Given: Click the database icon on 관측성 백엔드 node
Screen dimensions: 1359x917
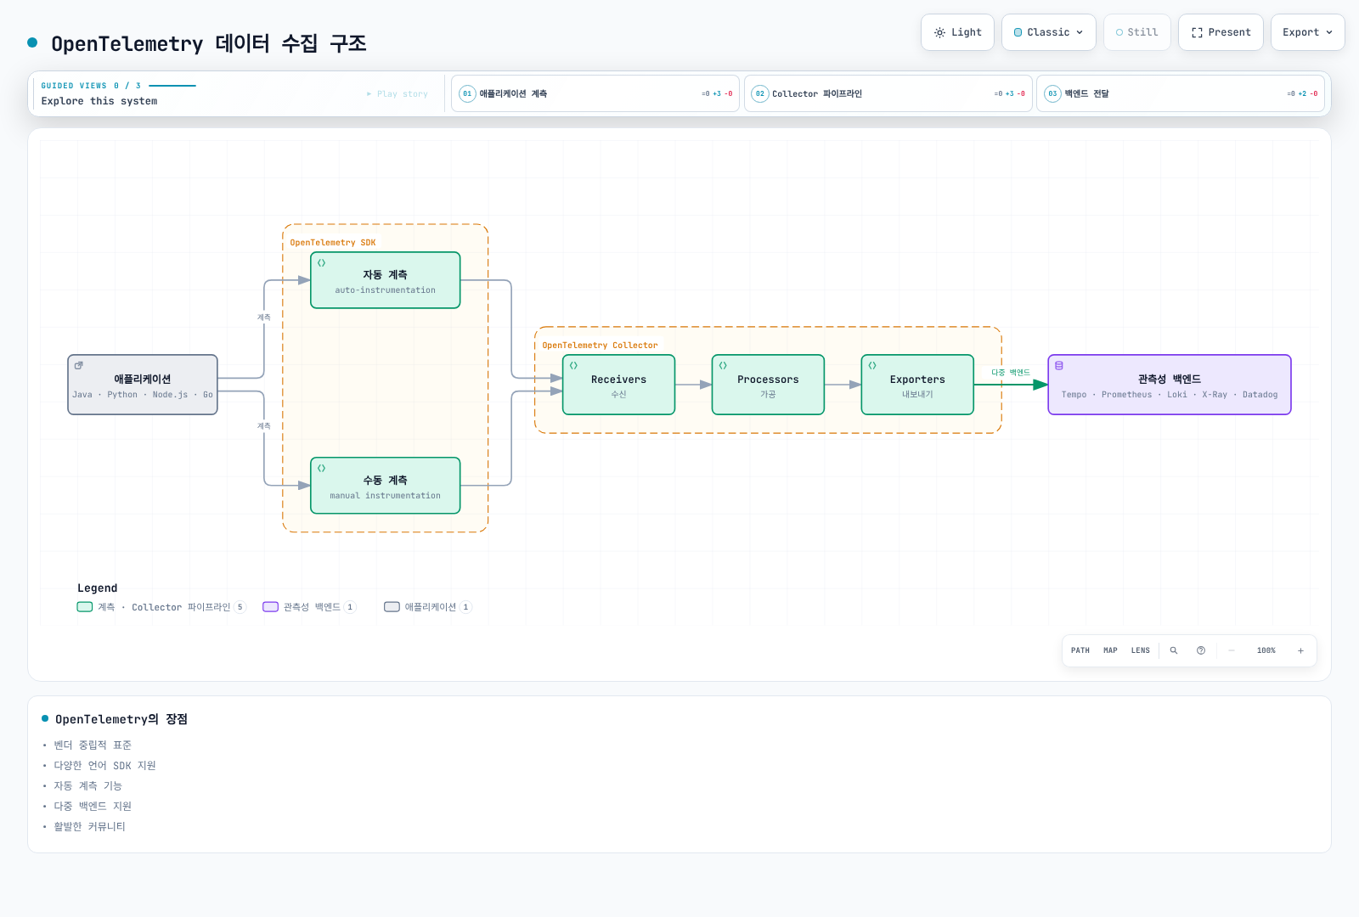Looking at the screenshot, I should [1059, 366].
